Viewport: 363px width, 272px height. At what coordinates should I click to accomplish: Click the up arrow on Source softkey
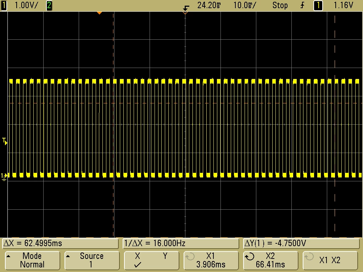click(x=68, y=256)
